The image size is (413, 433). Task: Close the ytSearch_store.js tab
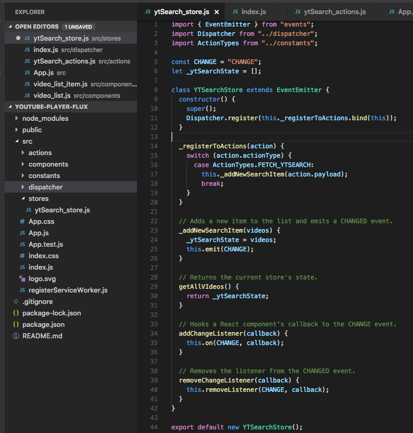217,12
